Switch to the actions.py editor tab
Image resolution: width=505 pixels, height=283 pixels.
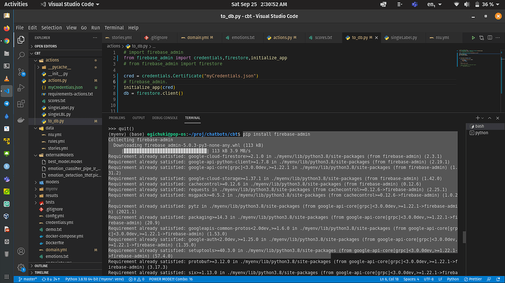click(281, 37)
